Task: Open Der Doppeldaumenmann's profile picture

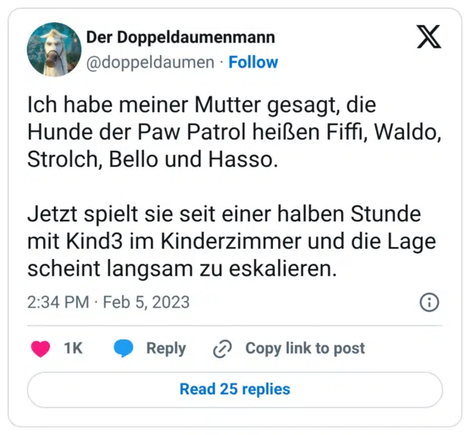Action: click(x=54, y=49)
